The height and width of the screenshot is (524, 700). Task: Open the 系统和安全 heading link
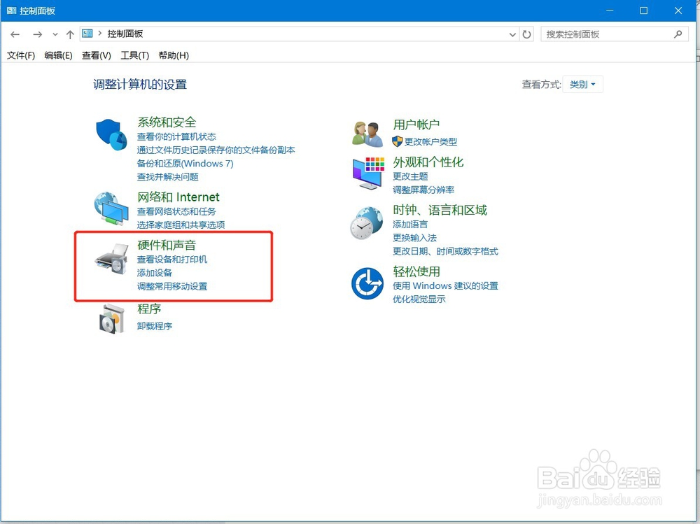point(167,122)
